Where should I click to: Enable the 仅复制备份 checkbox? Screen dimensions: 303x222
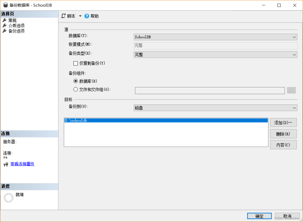tap(76, 63)
